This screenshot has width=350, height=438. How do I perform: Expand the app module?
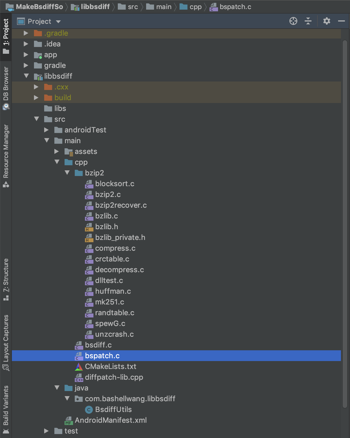26,55
